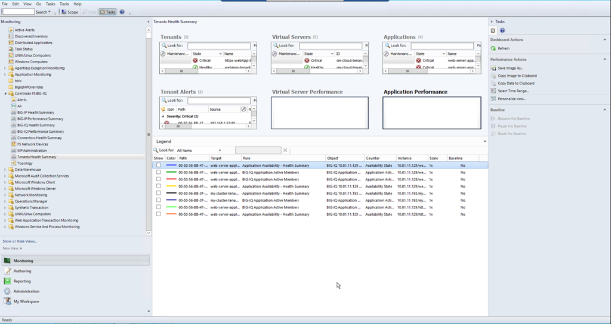
Task: Click Copy Data to Clipboard action
Action: (516, 83)
